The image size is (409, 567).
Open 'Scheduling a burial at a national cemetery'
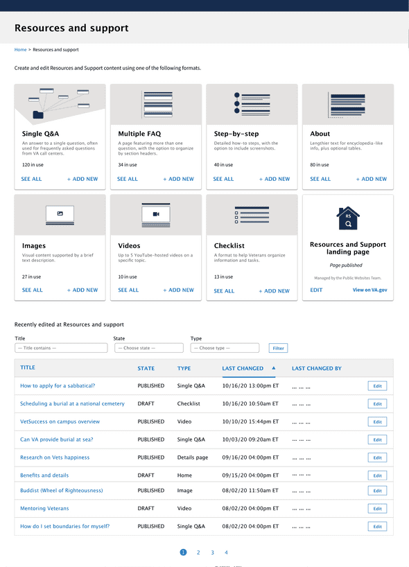pyautogui.click(x=72, y=403)
